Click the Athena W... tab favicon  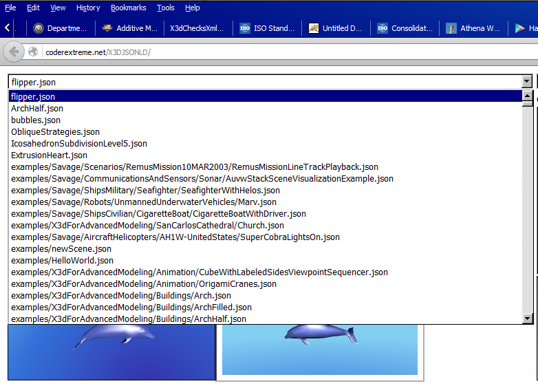(451, 28)
